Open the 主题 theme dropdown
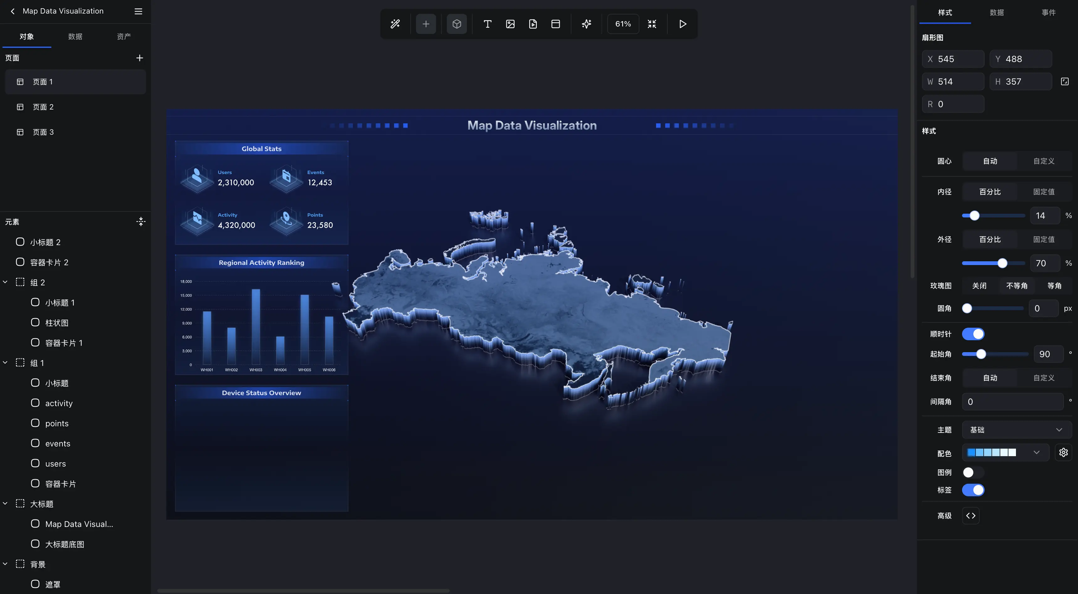This screenshot has width=1078, height=594. coord(1017,430)
